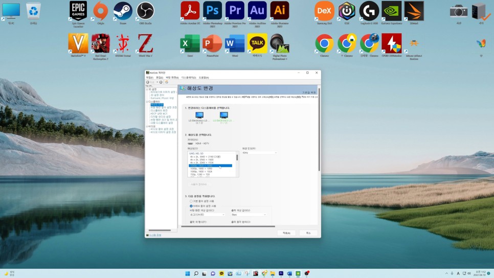Open the File Explorer taskbar icon
Image resolution: width=494 pixels, height=278 pixels.
[273, 273]
